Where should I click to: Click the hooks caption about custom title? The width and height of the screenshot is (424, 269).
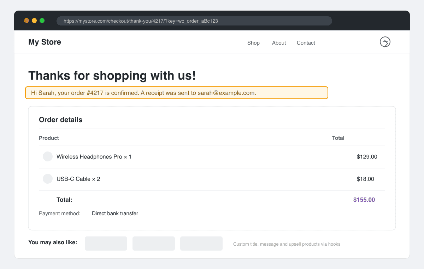[287, 244]
